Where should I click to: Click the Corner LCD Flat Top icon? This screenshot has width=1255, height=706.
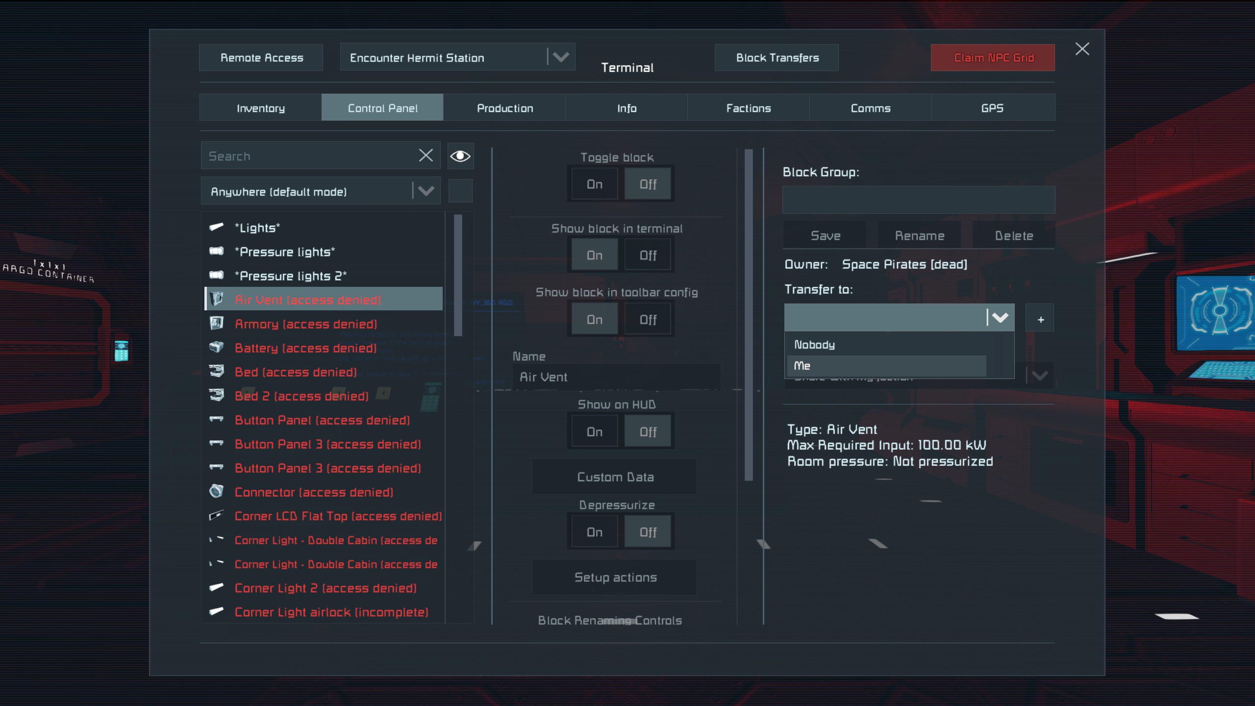(x=216, y=515)
